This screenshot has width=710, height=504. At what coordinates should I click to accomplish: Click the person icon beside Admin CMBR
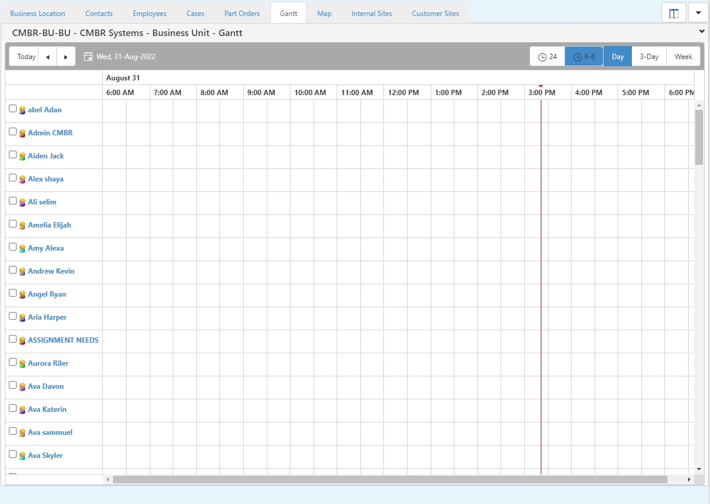click(x=22, y=134)
